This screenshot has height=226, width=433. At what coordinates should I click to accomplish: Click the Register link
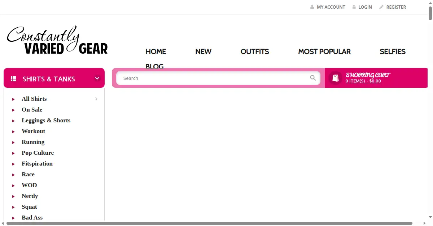[x=396, y=7]
